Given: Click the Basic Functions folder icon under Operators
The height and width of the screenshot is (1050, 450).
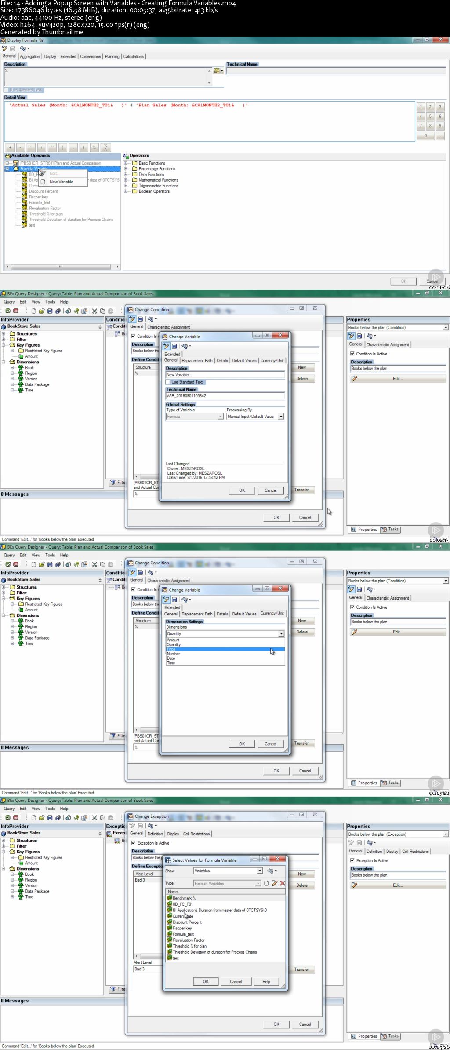Looking at the screenshot, I should coord(135,163).
